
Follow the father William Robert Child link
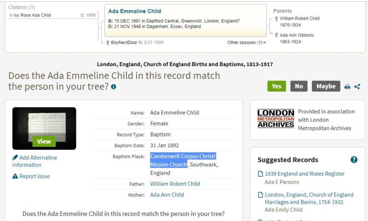(x=175, y=184)
